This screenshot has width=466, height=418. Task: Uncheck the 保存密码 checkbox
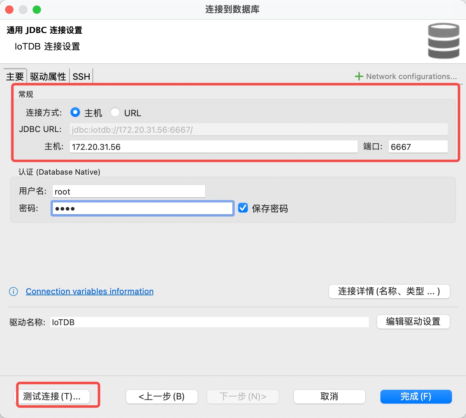coord(243,208)
